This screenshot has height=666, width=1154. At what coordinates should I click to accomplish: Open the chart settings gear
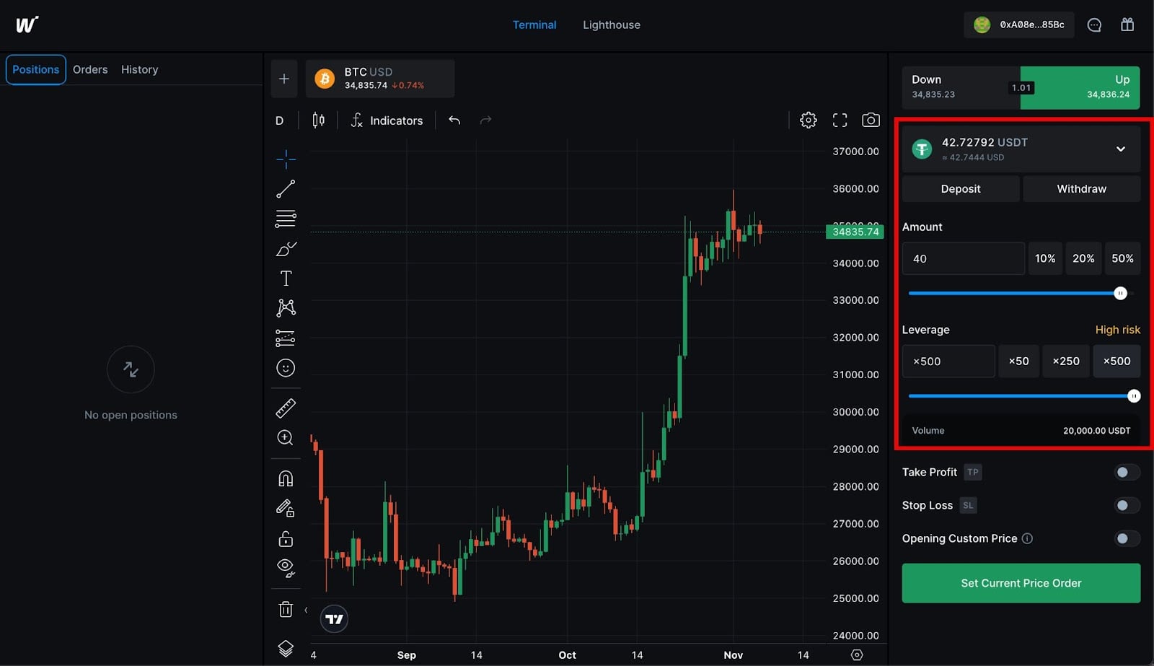(808, 121)
